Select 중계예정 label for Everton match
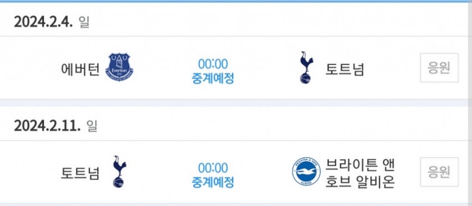 [213, 79]
